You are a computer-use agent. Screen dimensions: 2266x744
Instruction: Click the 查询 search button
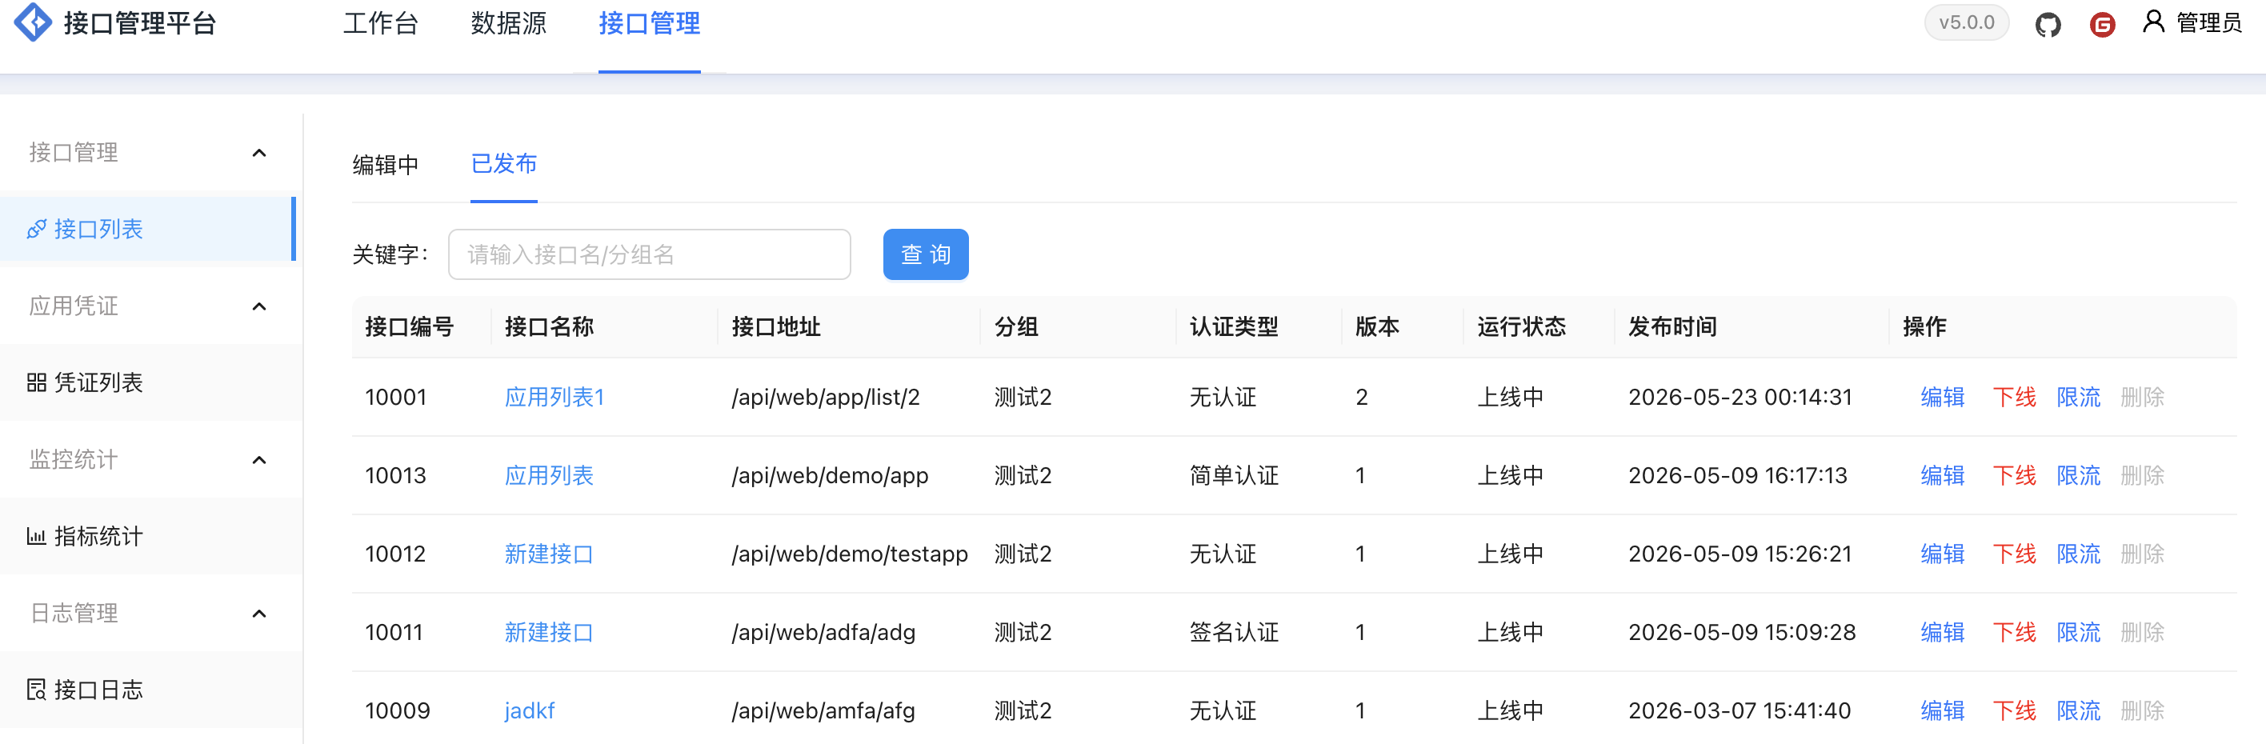926,255
